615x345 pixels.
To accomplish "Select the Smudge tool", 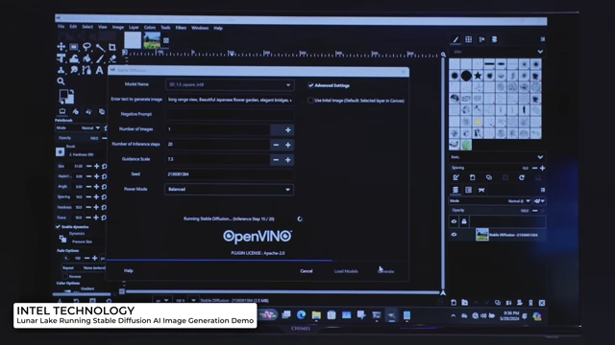I will click(x=74, y=70).
